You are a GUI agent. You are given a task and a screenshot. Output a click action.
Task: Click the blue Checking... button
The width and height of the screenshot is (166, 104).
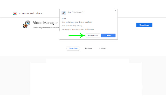(x=144, y=25)
